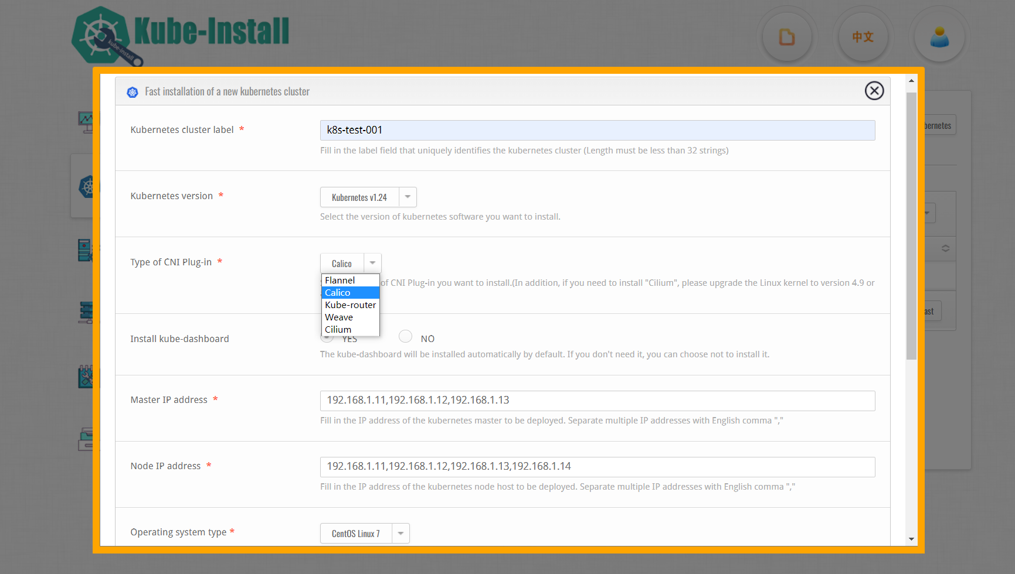Open the kubernetes helm sidebar icon
Viewport: 1015px width, 574px height.
(x=87, y=187)
